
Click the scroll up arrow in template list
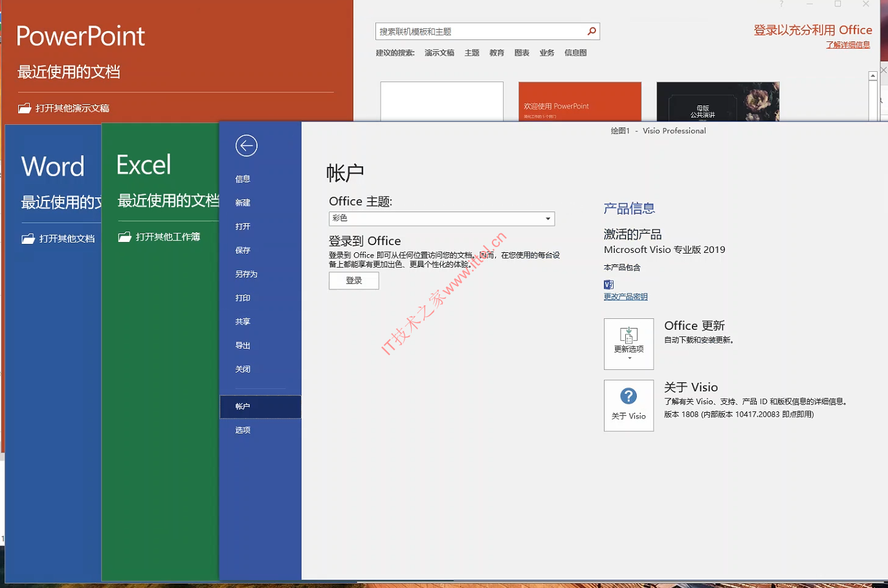pyautogui.click(x=872, y=76)
